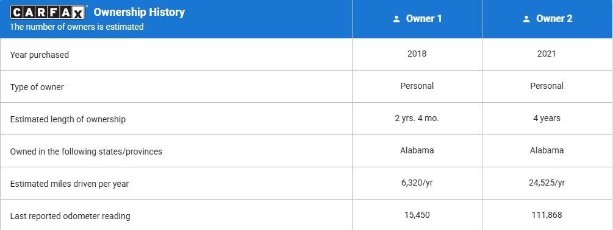Click the CARFAX logo
Screen dimensions: 613x230
(x=48, y=13)
